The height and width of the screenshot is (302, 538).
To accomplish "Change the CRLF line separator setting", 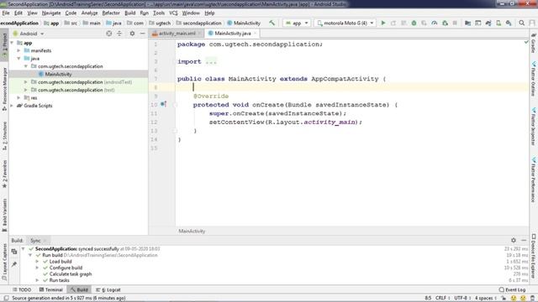I will point(442,299).
